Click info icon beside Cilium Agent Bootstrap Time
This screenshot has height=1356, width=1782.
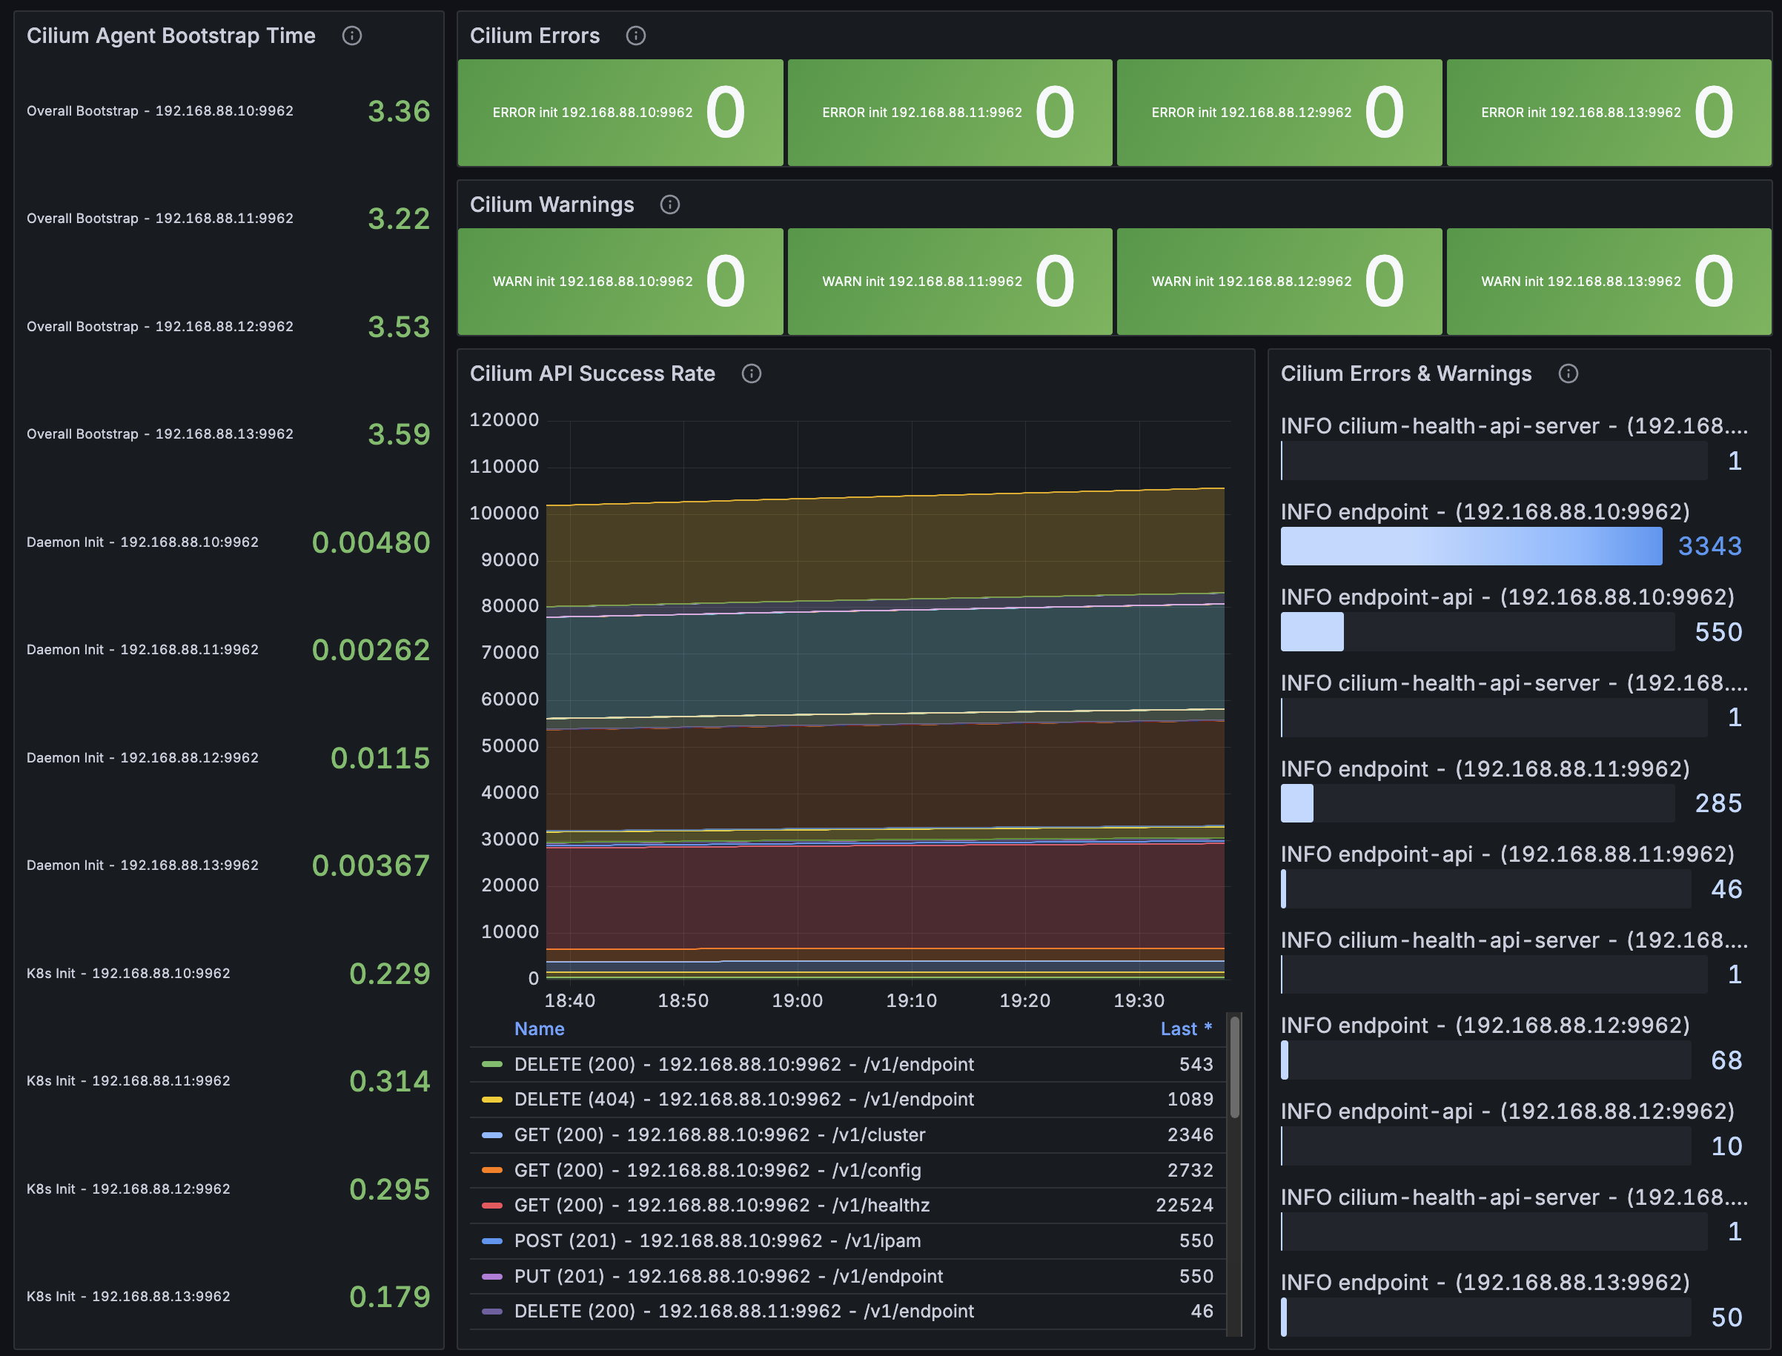(x=351, y=36)
